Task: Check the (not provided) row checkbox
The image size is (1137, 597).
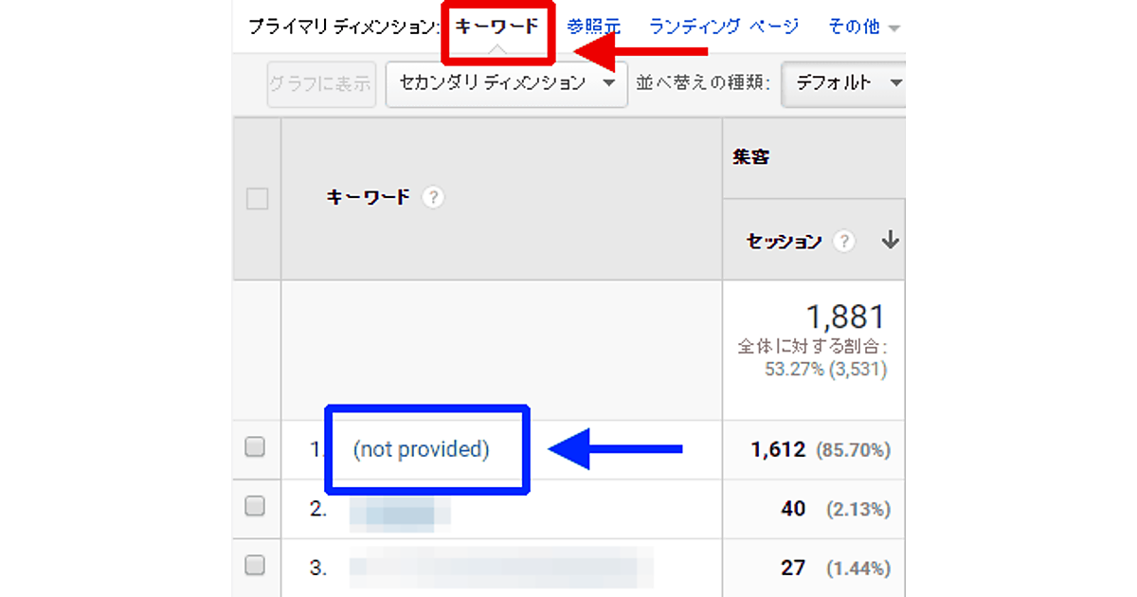Action: (x=255, y=447)
